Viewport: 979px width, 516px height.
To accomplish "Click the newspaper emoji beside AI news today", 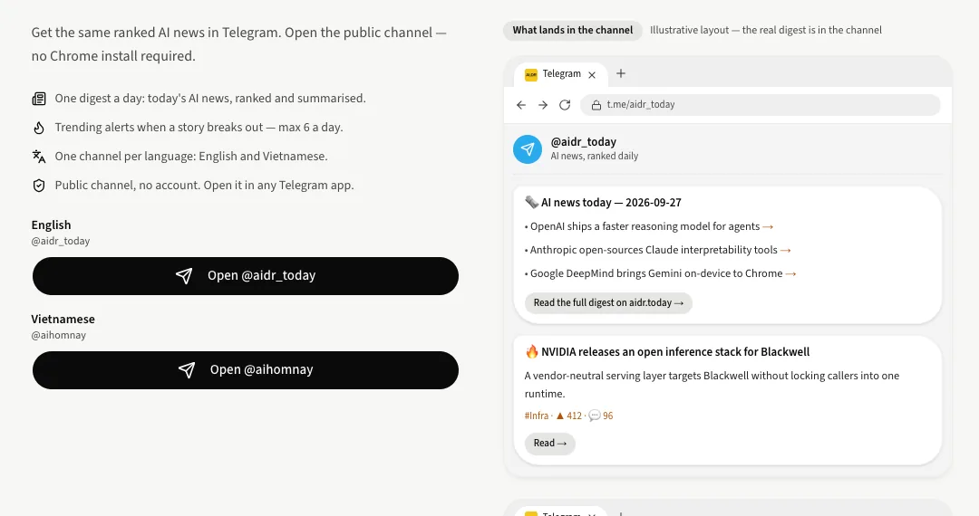I will coord(531,202).
